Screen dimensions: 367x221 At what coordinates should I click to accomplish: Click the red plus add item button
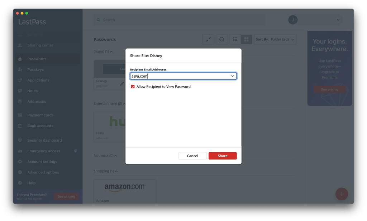[342, 194]
